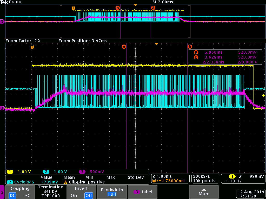Click the Tek logo in top corner
The width and height of the screenshot is (266, 199).
click(x=4, y=2)
